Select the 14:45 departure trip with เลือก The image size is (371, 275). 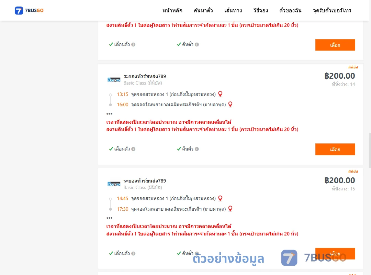[335, 254]
